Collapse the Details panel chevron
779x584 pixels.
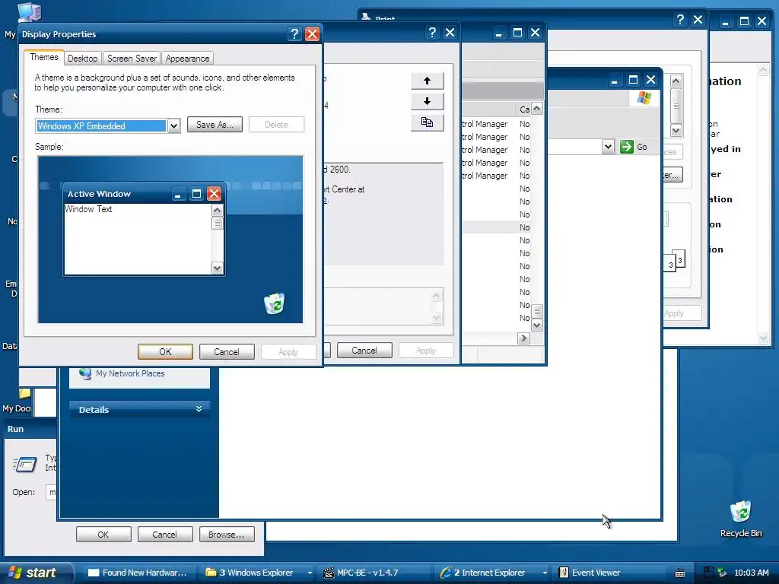click(x=199, y=409)
